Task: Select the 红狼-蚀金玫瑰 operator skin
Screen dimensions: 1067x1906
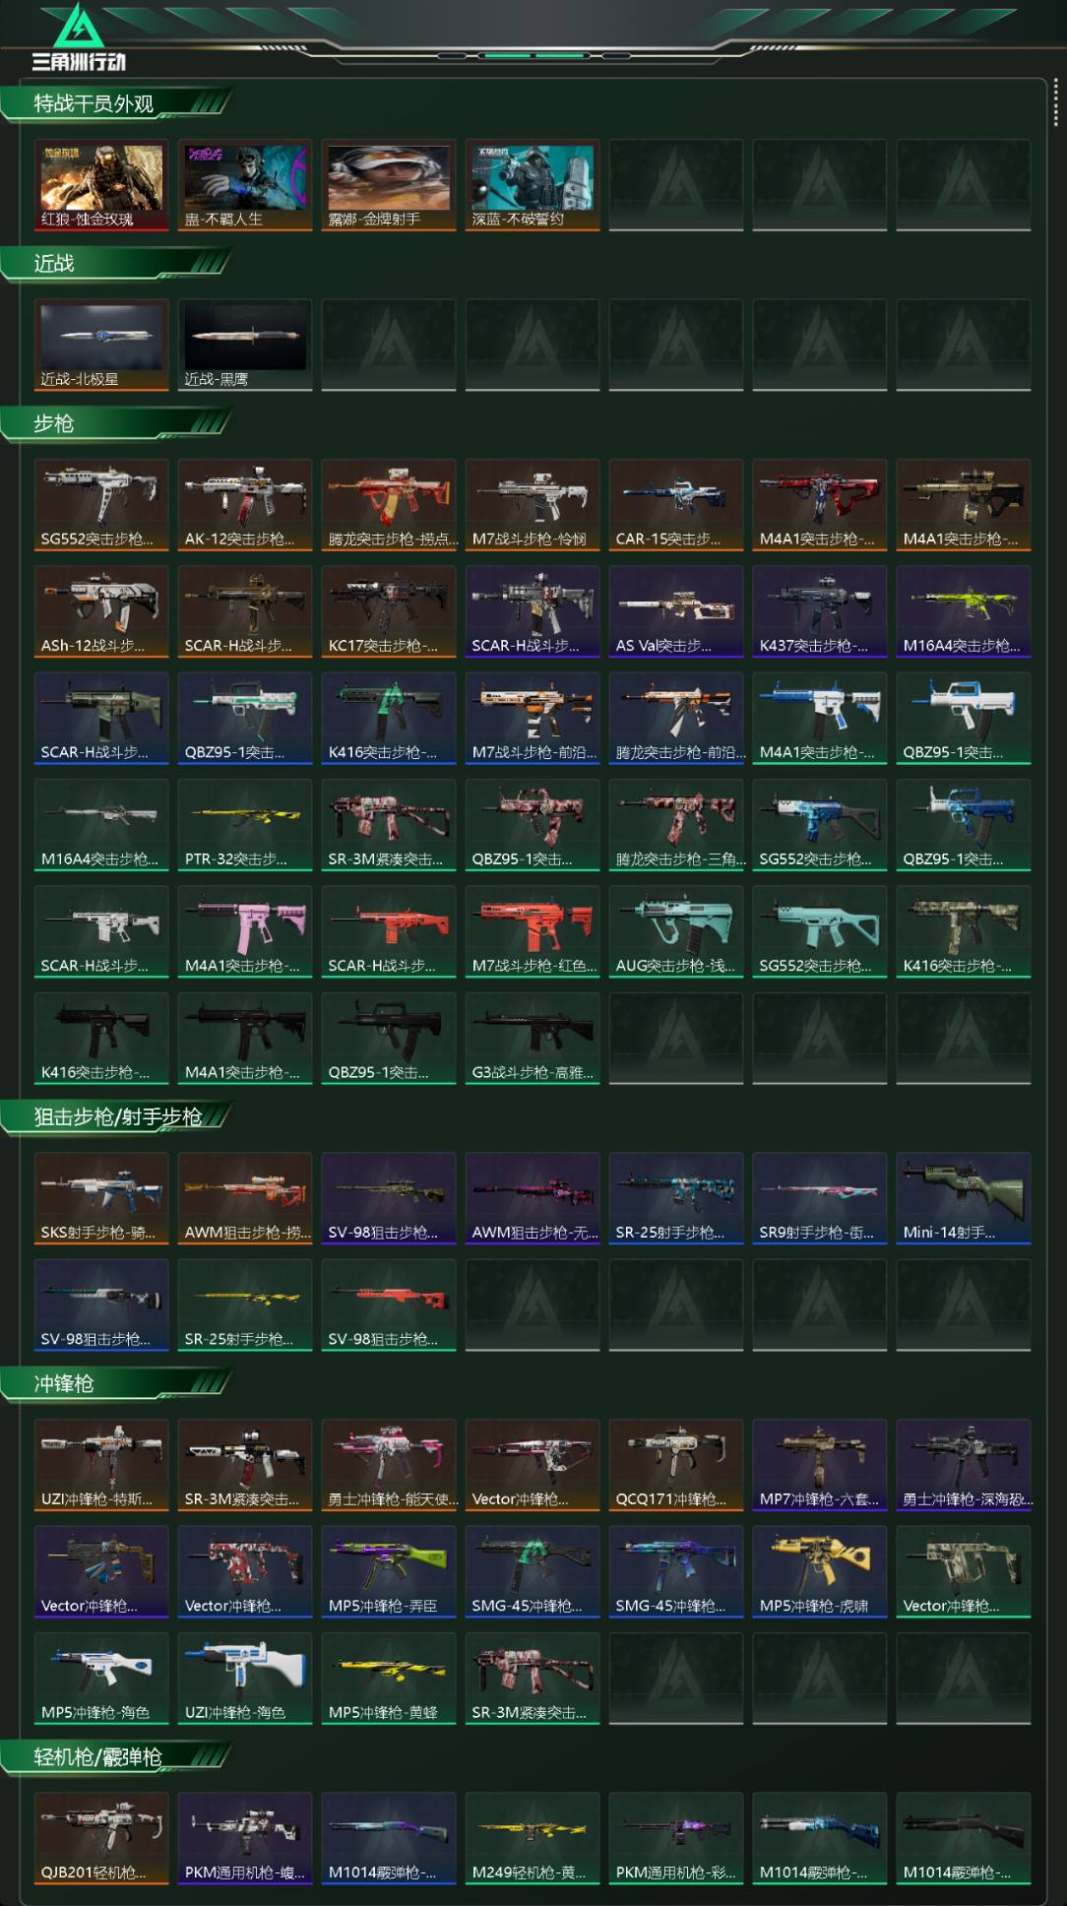Action: pos(101,185)
